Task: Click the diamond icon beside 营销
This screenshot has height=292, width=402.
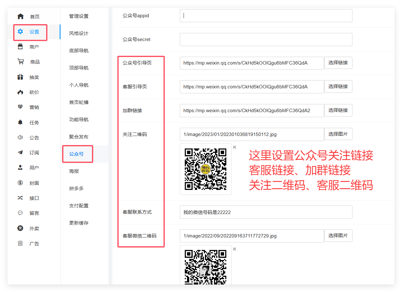Action: tap(20, 107)
